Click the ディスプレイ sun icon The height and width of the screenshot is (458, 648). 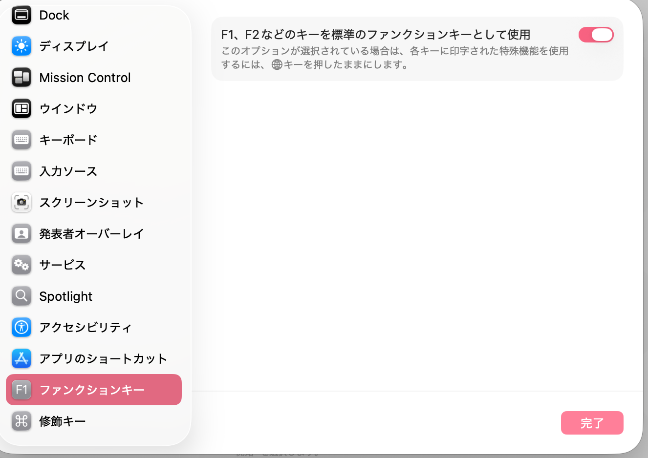(22, 46)
